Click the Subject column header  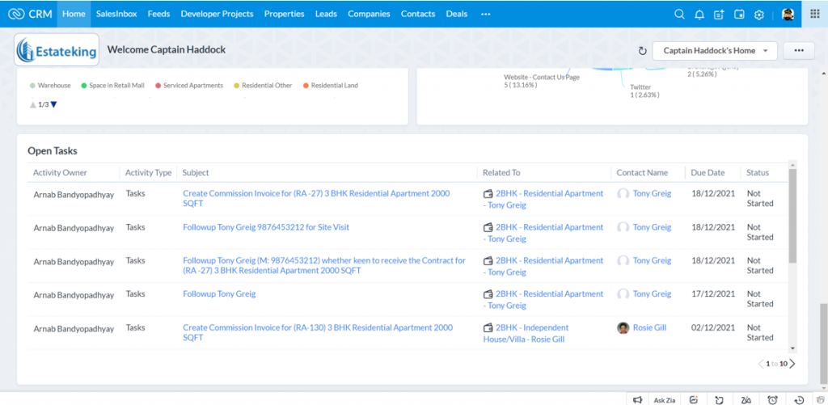click(x=196, y=173)
